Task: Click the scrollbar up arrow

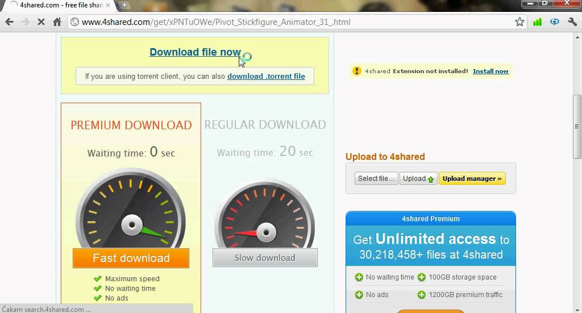Action: 577,37
